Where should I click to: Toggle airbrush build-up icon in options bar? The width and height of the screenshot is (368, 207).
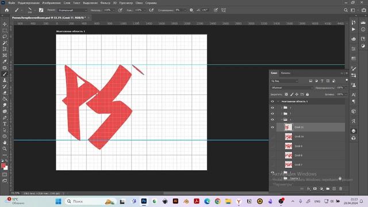coord(151,10)
